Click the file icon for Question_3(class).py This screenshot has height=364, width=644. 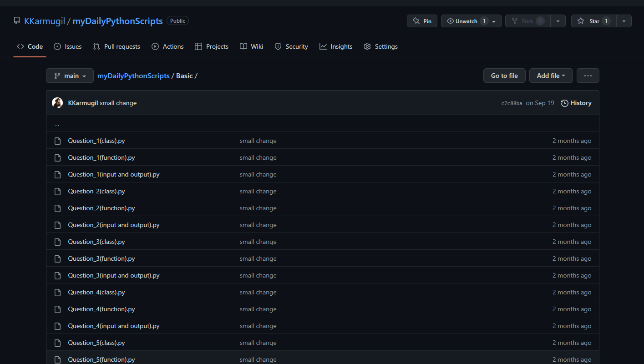pyautogui.click(x=57, y=242)
